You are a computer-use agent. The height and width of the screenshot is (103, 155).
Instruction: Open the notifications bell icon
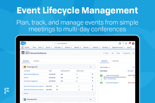129,43
